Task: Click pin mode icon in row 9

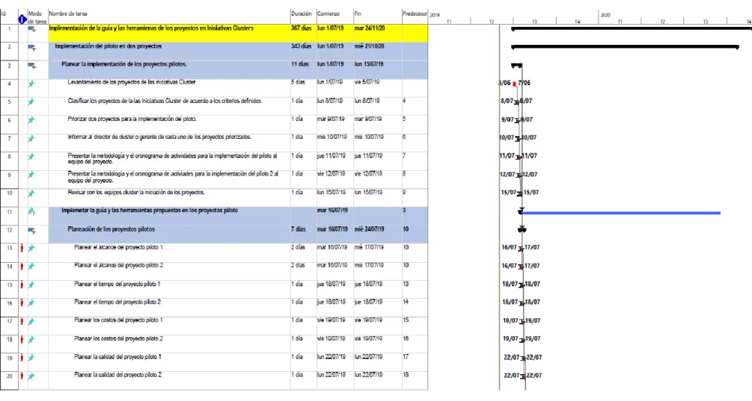Action: point(31,175)
